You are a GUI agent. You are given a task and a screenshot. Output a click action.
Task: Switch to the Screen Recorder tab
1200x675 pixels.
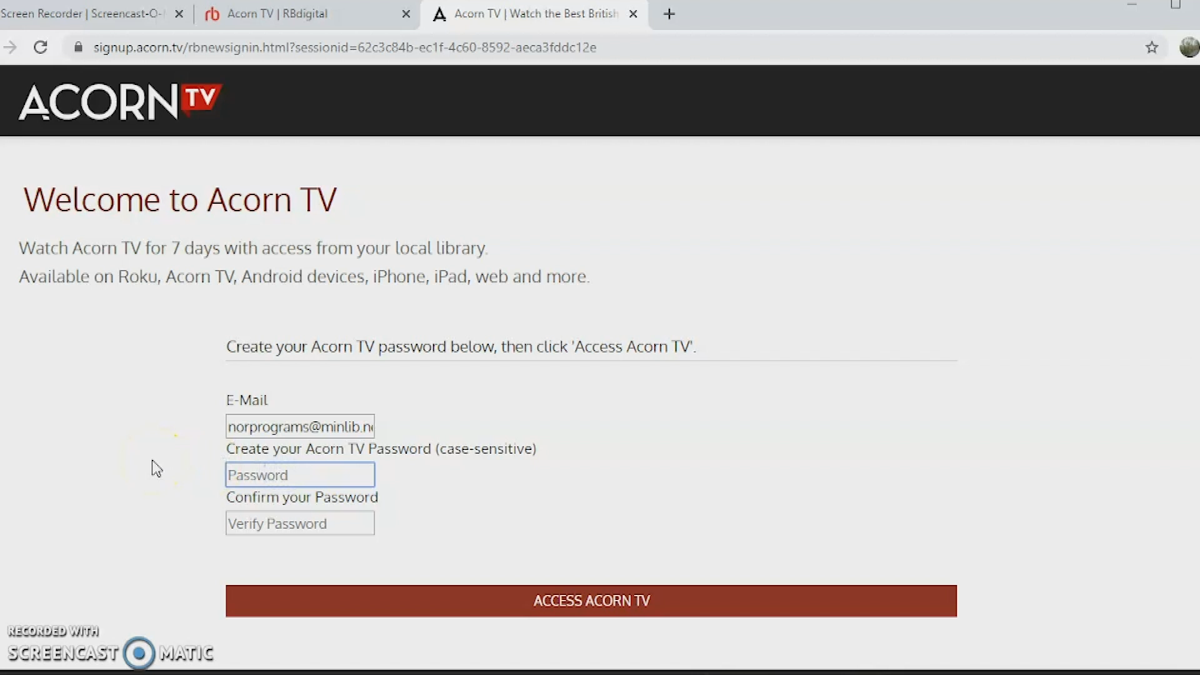point(81,14)
